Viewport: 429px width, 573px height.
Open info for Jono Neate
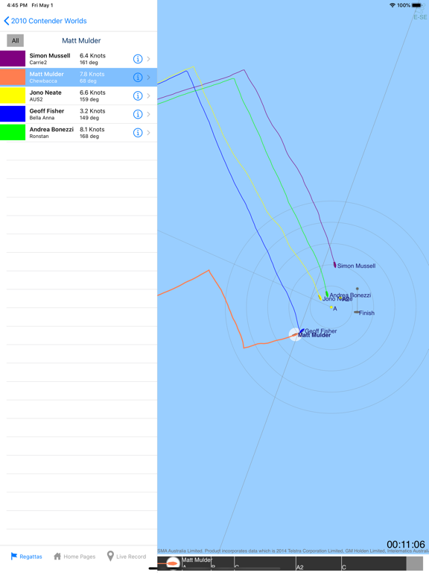138,95
